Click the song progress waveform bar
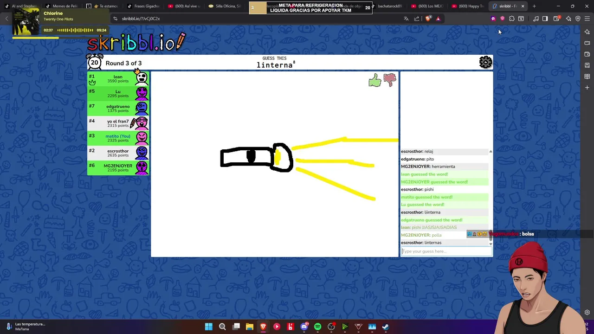 click(x=75, y=30)
